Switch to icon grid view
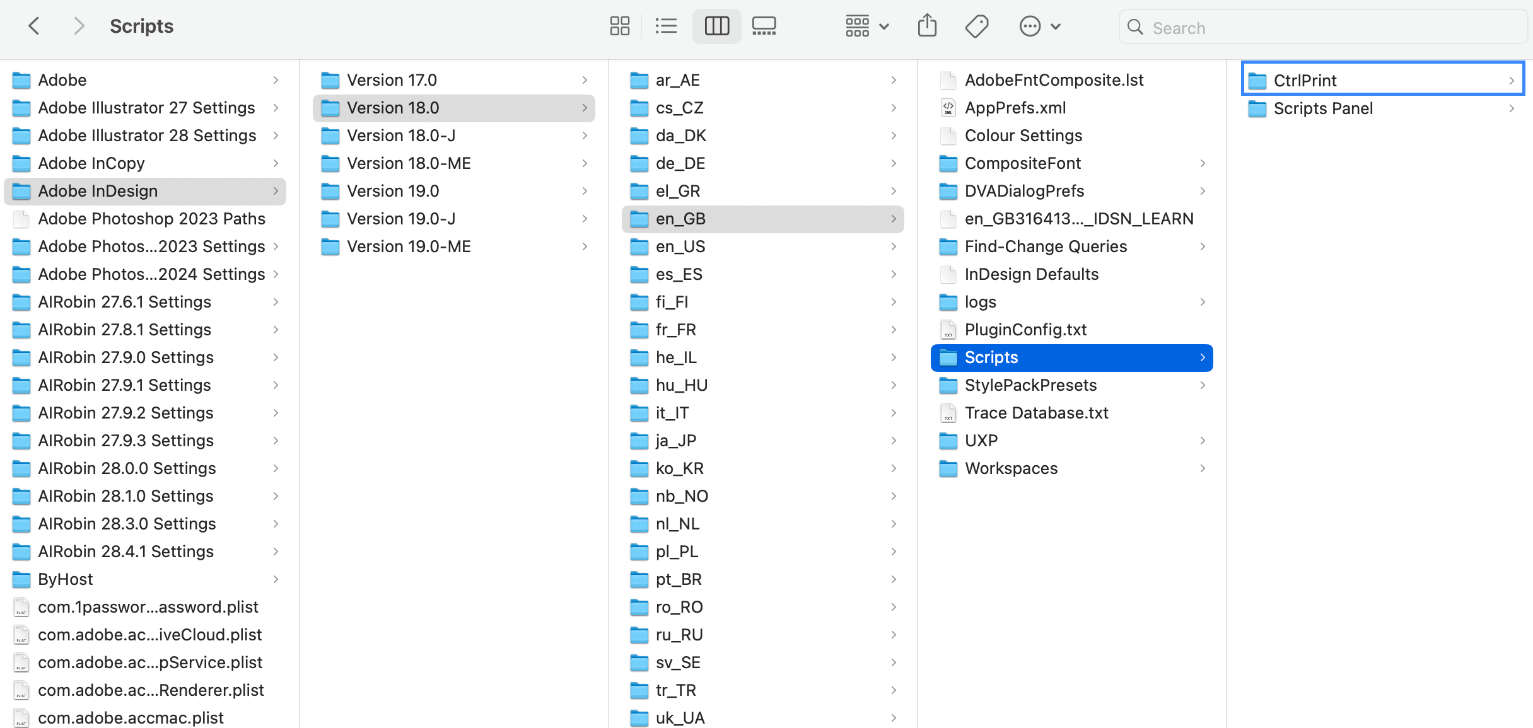This screenshot has width=1533, height=728. click(620, 26)
